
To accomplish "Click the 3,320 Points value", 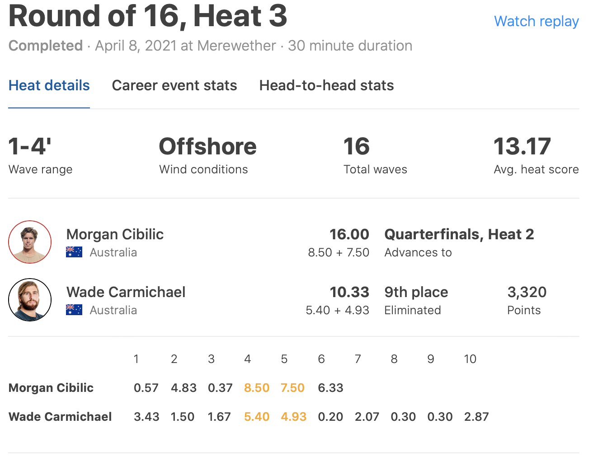I will [x=527, y=292].
